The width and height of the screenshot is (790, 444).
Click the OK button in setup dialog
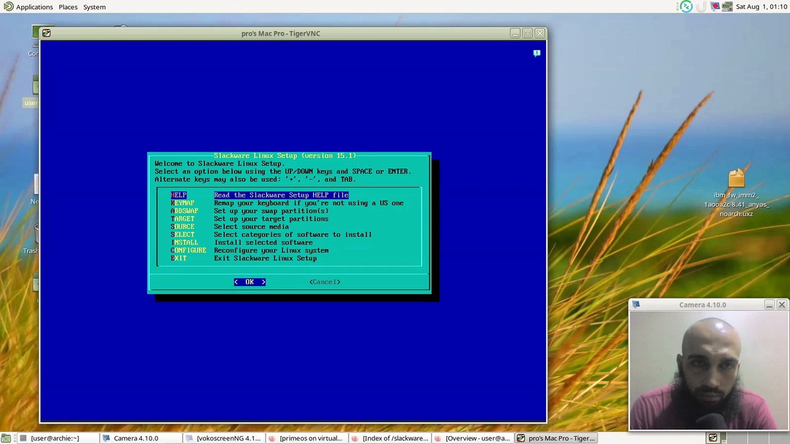click(x=249, y=282)
